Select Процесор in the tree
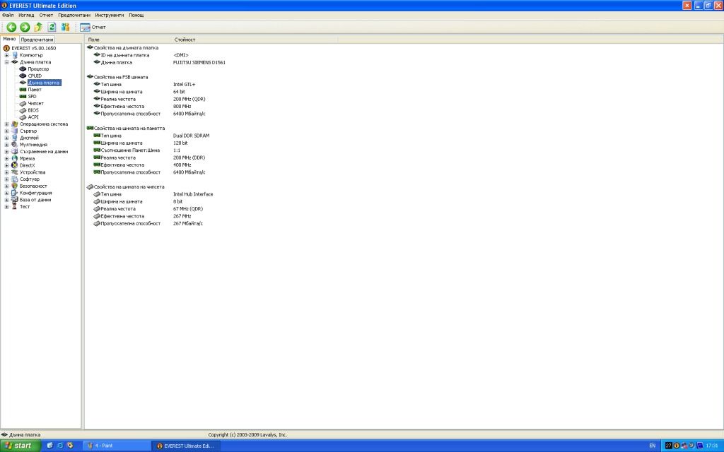The height and width of the screenshot is (452, 724). coord(38,69)
